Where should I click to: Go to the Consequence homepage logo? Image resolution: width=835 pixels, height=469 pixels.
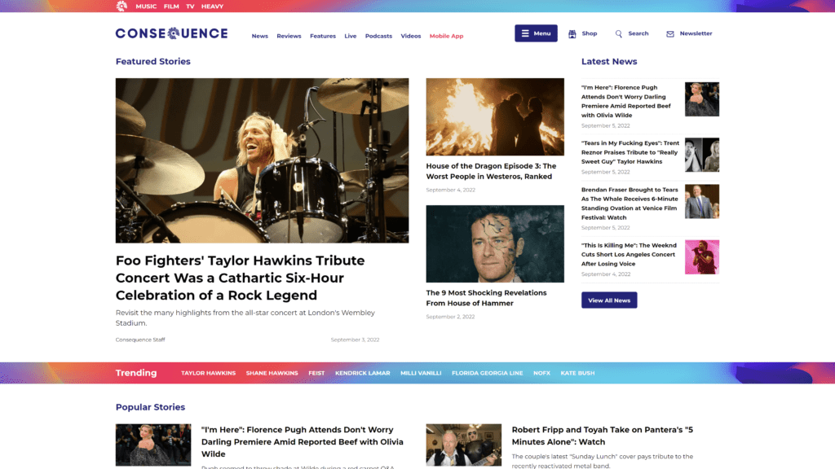[171, 33]
